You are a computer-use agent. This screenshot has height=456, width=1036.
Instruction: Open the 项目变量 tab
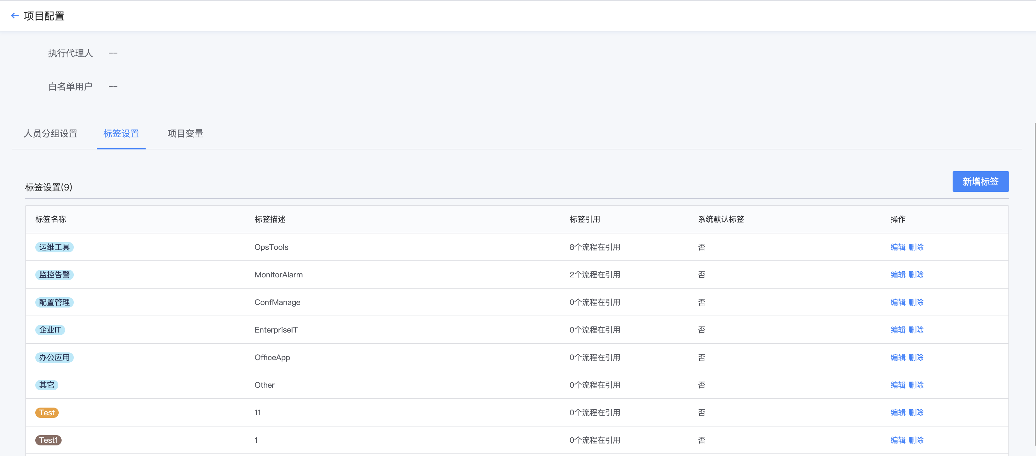[x=185, y=133]
